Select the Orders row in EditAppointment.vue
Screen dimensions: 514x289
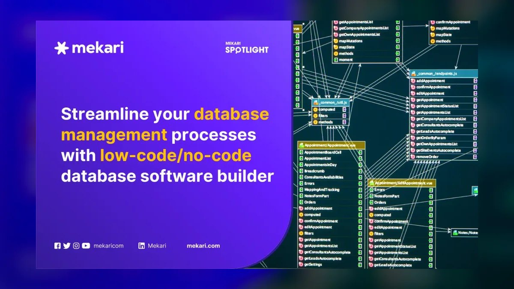pos(401,202)
